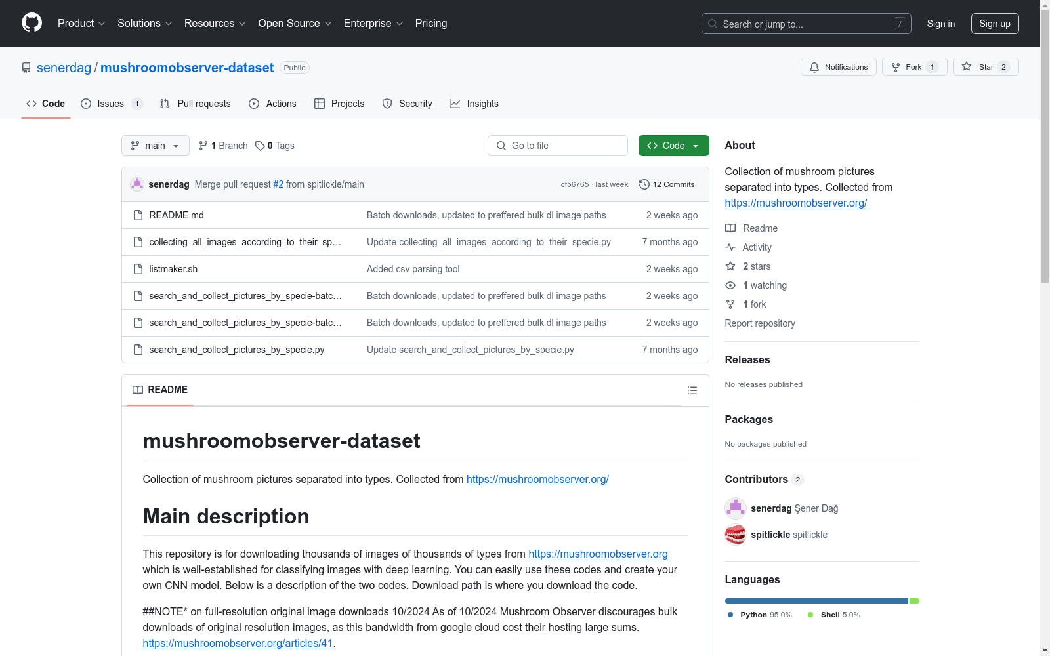Click the star icon beside 2 stars
Screen dimensions: 1050x656
pyautogui.click(x=730, y=266)
